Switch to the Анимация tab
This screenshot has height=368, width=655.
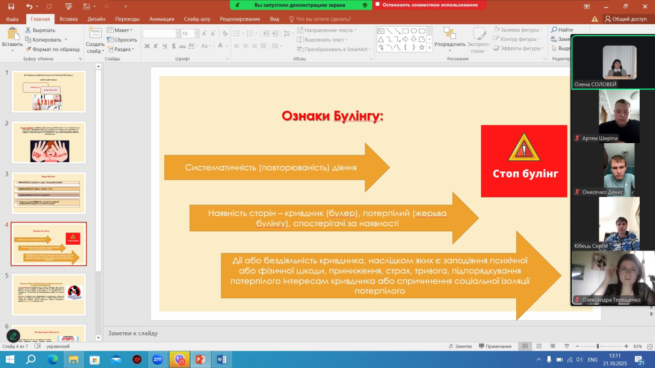[162, 19]
